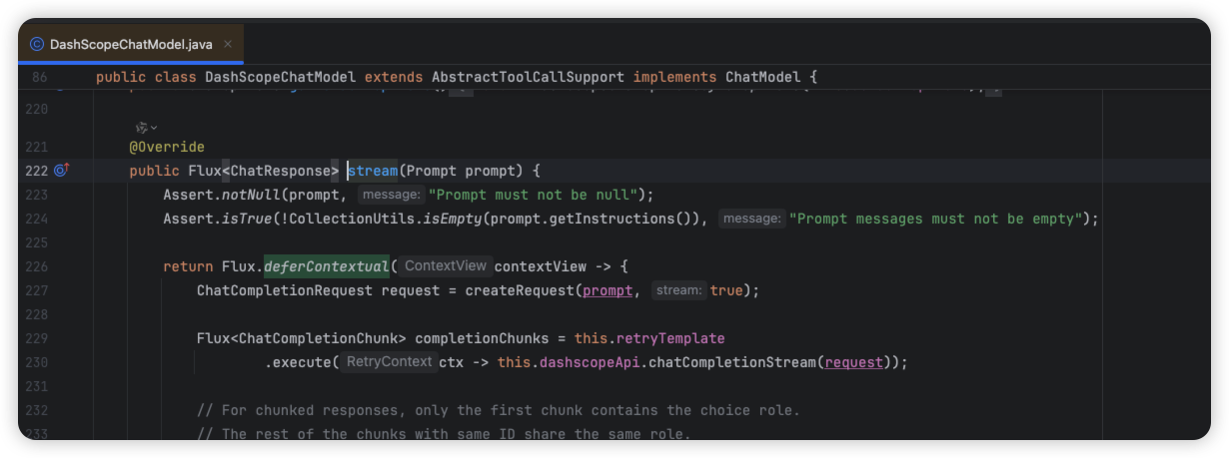Click the message: hint before "Prompt must not be null"

tap(391, 195)
